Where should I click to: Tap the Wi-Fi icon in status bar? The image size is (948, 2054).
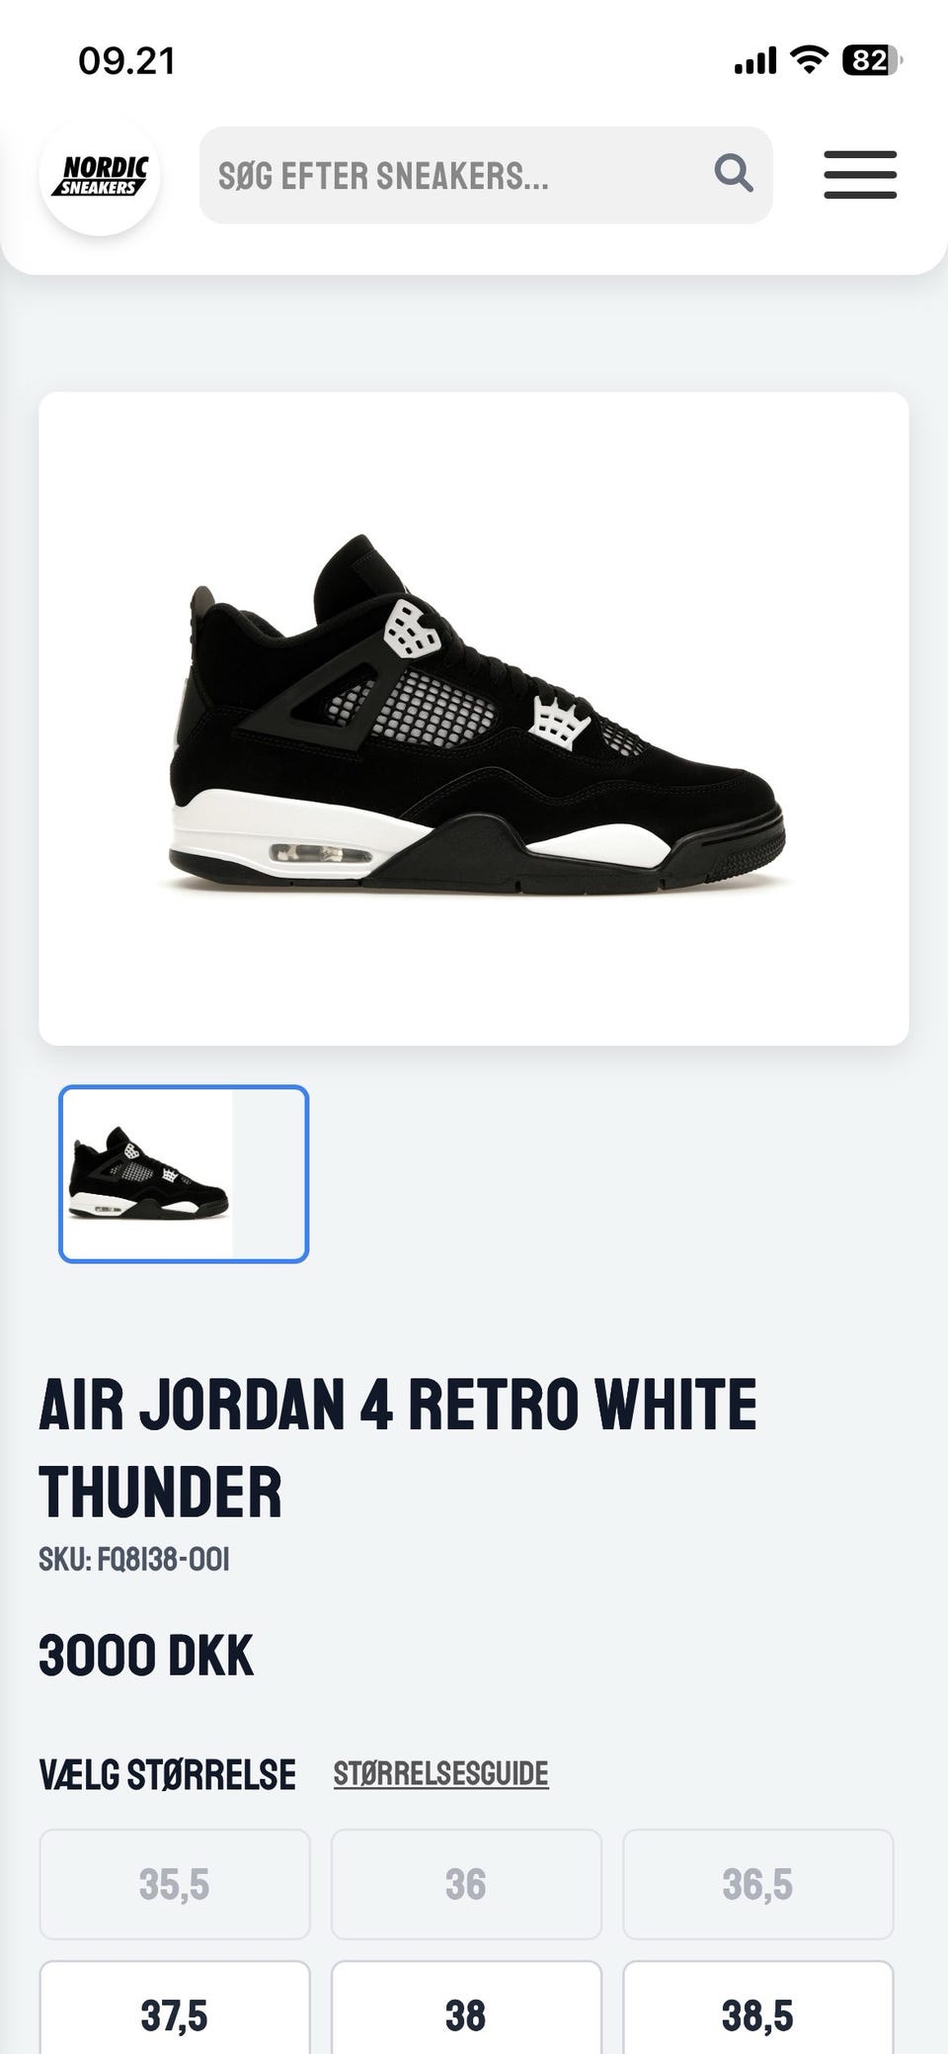[x=810, y=61]
